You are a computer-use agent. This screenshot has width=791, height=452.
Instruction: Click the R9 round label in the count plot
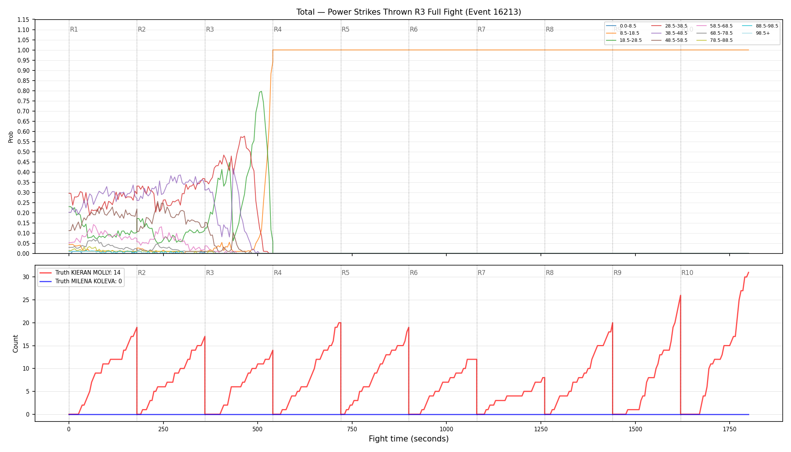(617, 273)
